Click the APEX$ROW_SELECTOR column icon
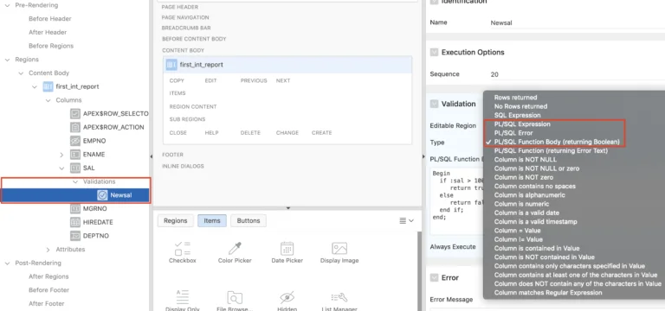The width and height of the screenshot is (665, 311). click(75, 114)
